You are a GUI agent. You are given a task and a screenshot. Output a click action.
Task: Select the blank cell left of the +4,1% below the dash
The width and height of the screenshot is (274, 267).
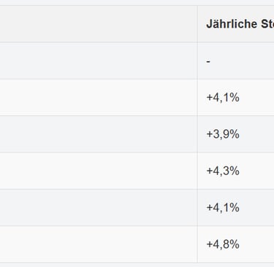tap(99, 98)
